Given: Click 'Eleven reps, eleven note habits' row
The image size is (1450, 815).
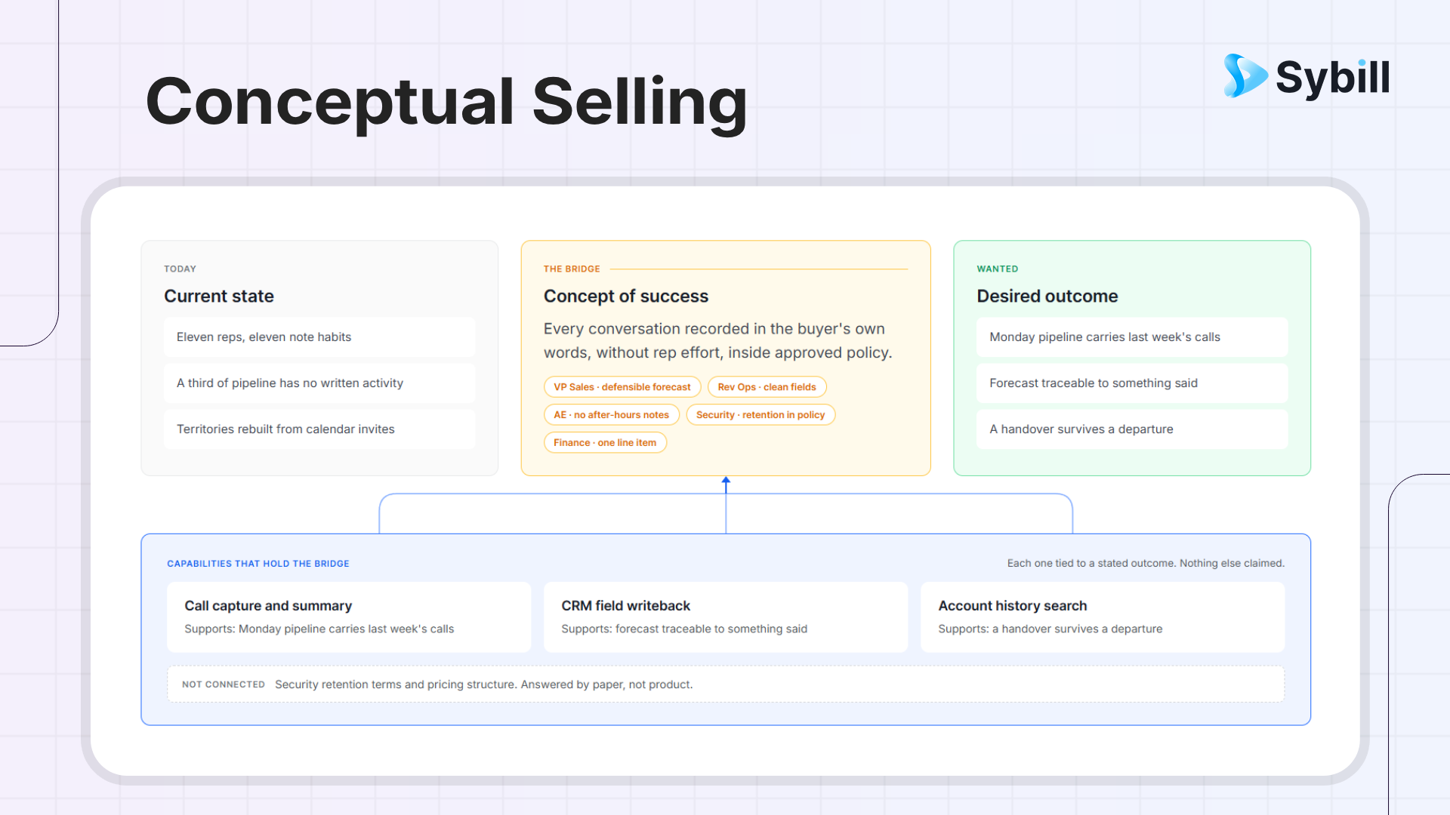Looking at the screenshot, I should click(319, 337).
